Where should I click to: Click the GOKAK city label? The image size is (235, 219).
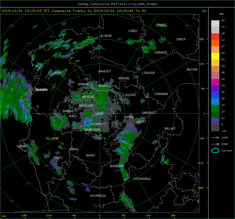click(58, 73)
